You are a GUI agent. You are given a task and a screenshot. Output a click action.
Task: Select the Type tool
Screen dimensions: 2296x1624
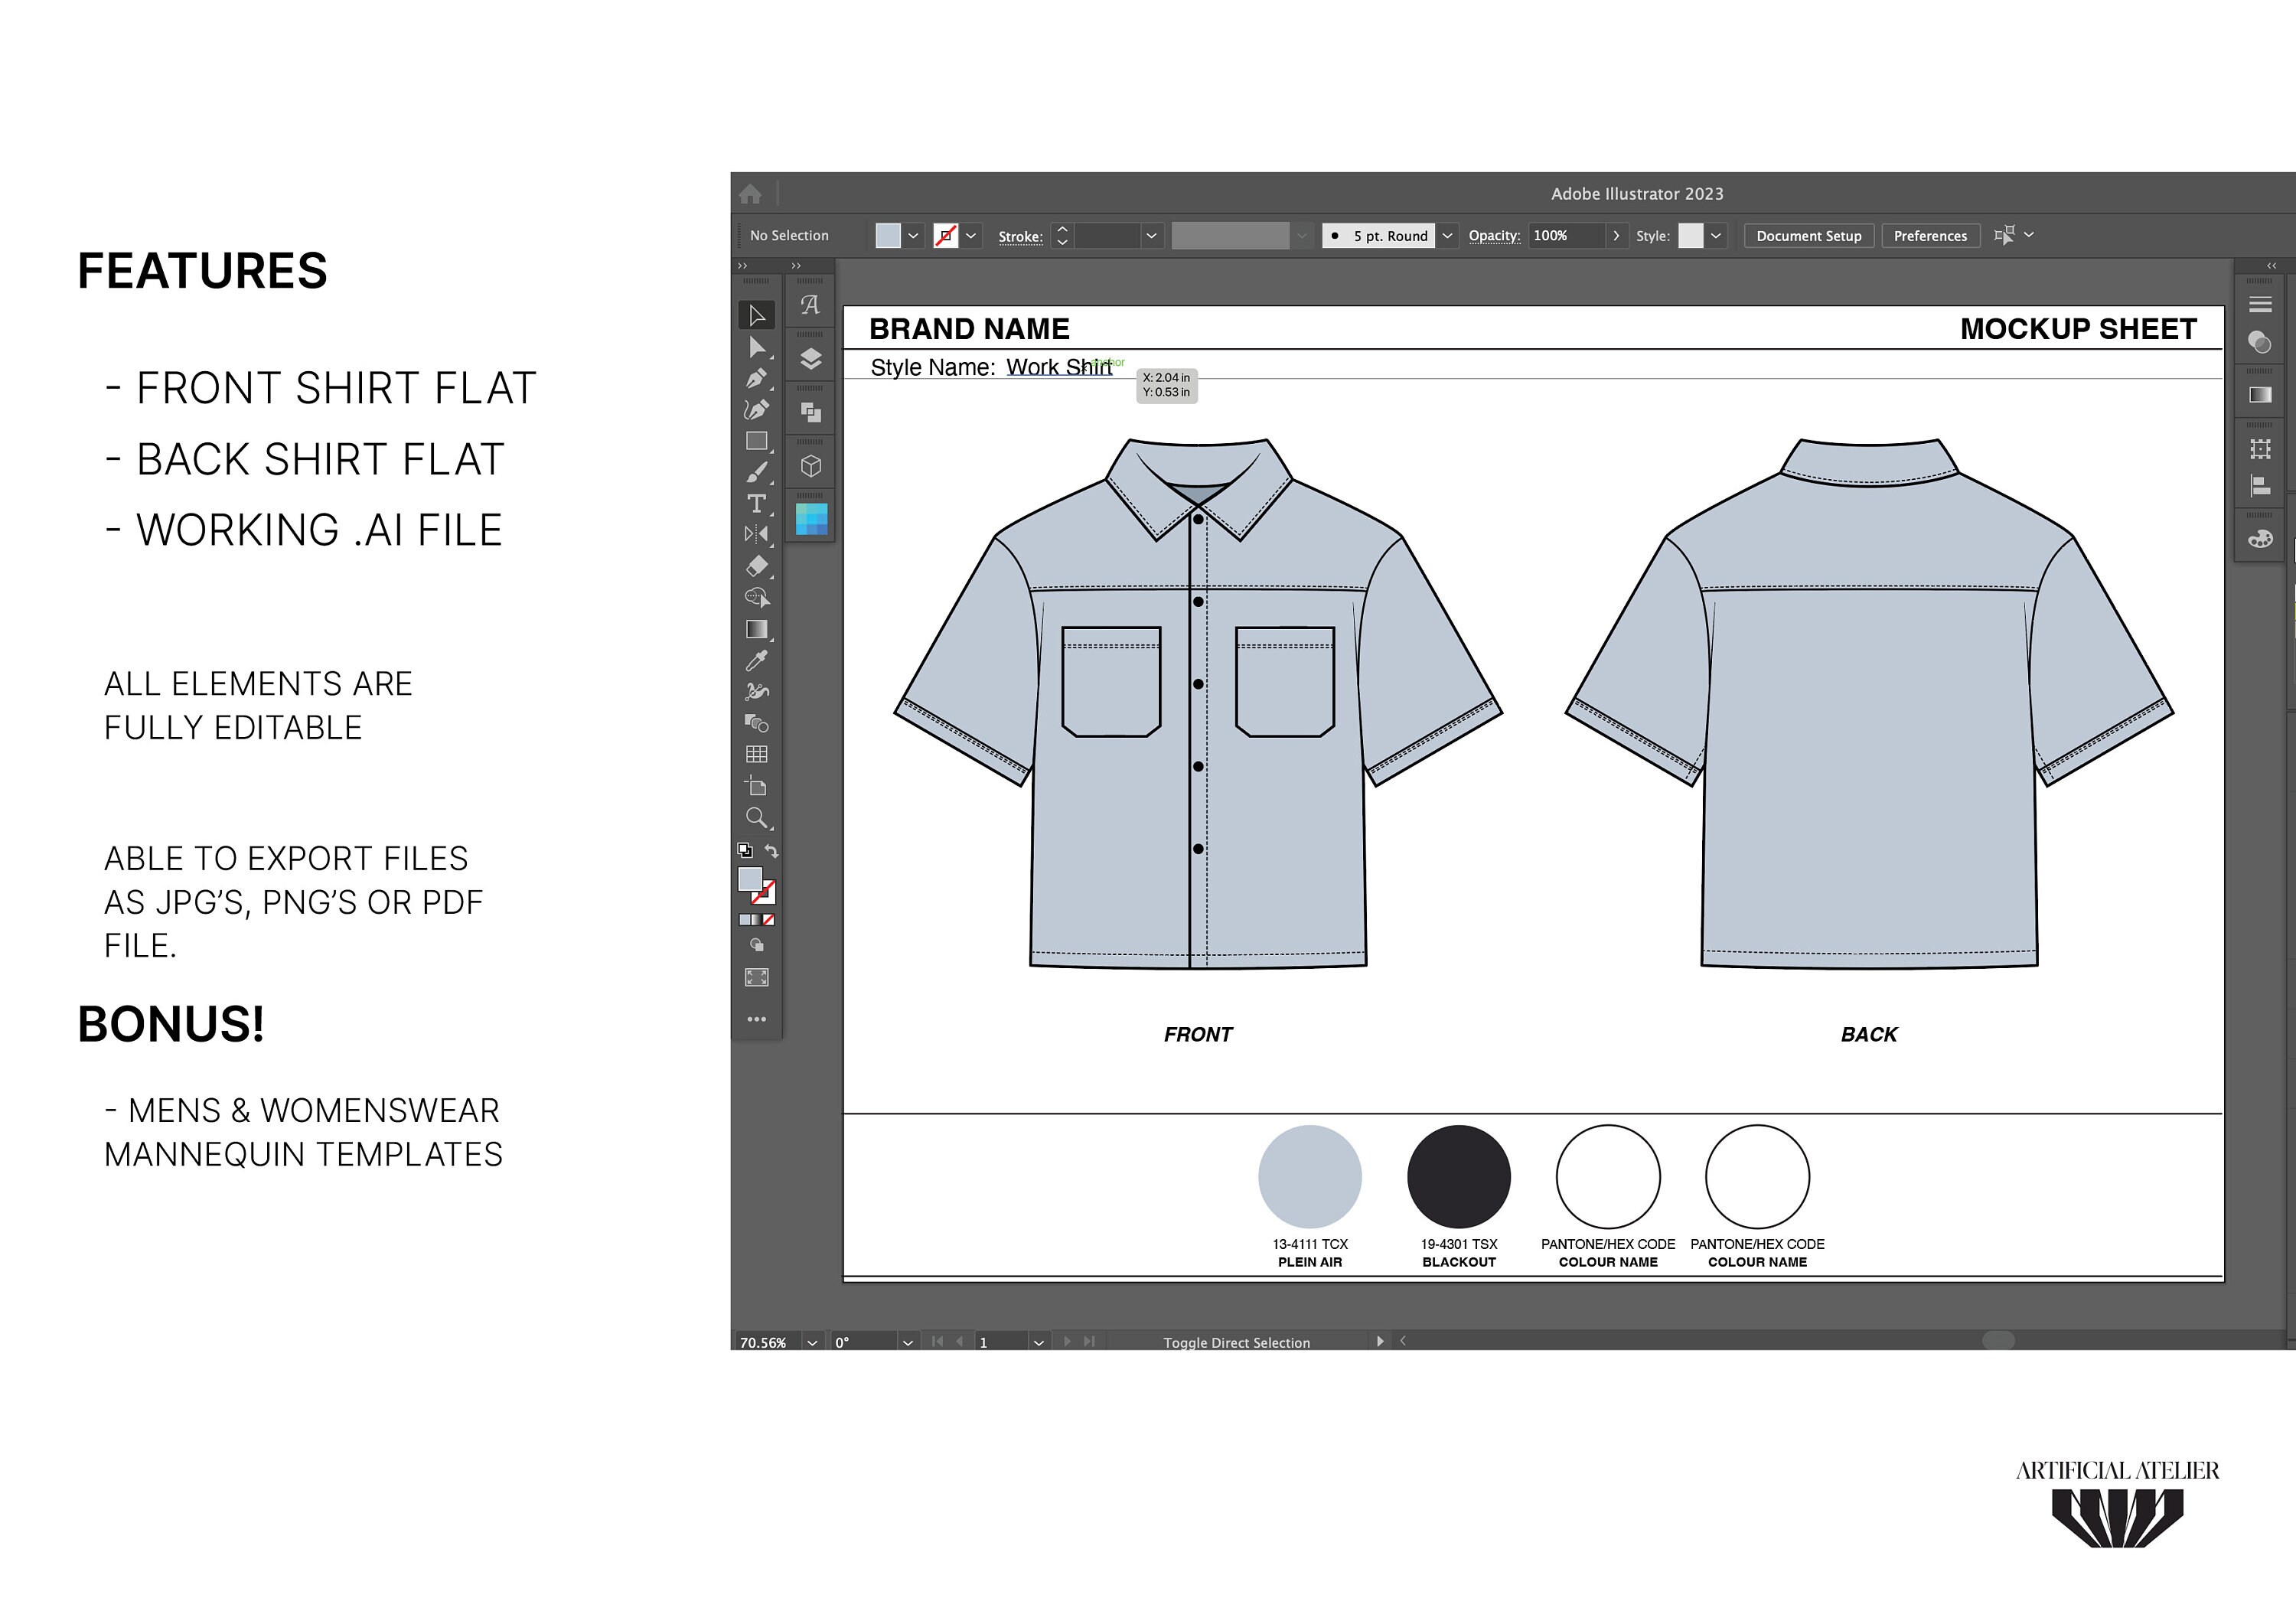pos(757,504)
